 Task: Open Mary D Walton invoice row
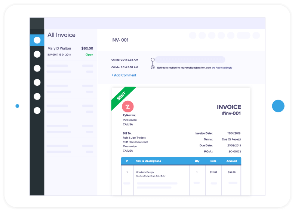coord(70,51)
